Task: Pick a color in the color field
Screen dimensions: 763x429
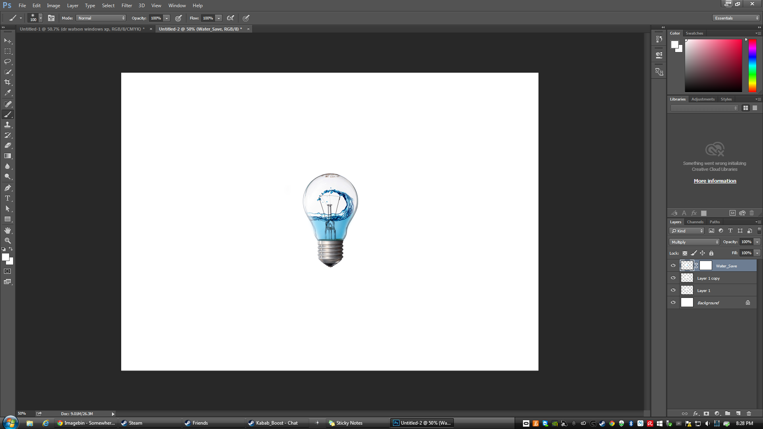Action: pos(713,66)
